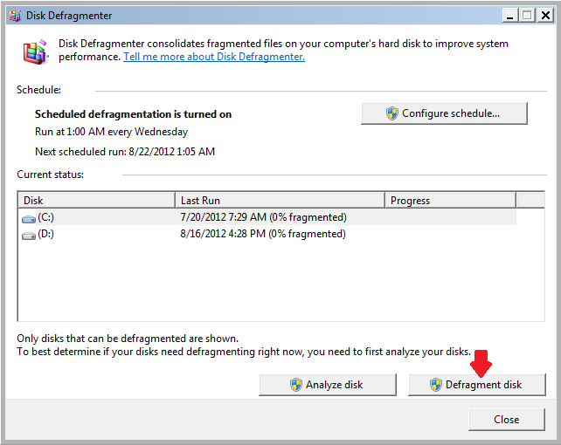Maximize the Disk Defragmenter window
Viewport: 561px width, 445px height.
point(527,15)
